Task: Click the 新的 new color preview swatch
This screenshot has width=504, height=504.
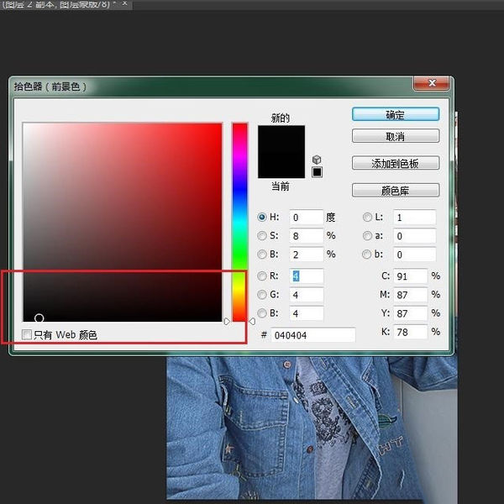Action: 281,139
